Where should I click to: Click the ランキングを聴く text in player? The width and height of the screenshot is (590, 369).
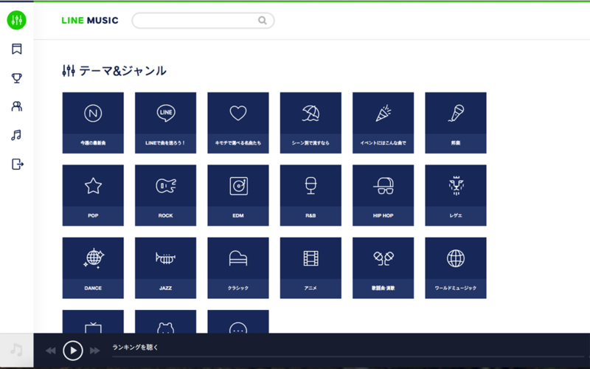pyautogui.click(x=136, y=347)
